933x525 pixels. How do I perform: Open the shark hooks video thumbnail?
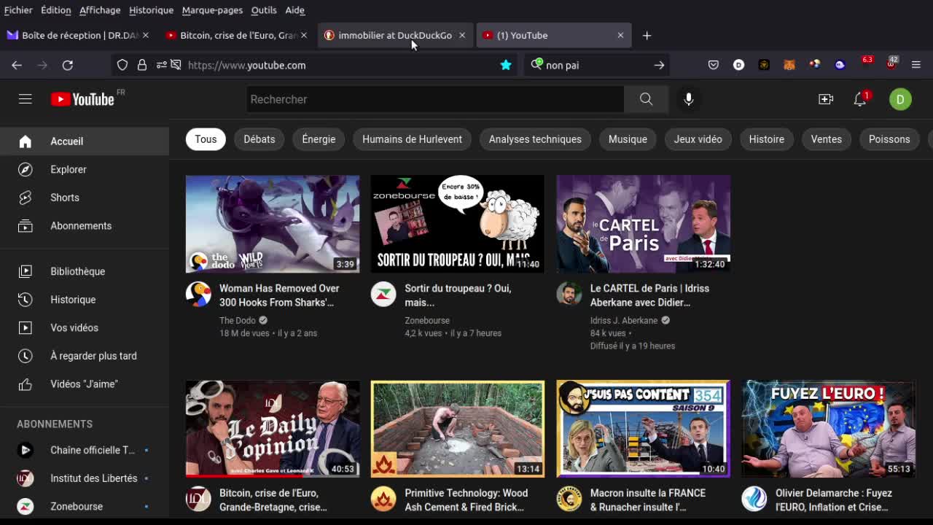[273, 224]
